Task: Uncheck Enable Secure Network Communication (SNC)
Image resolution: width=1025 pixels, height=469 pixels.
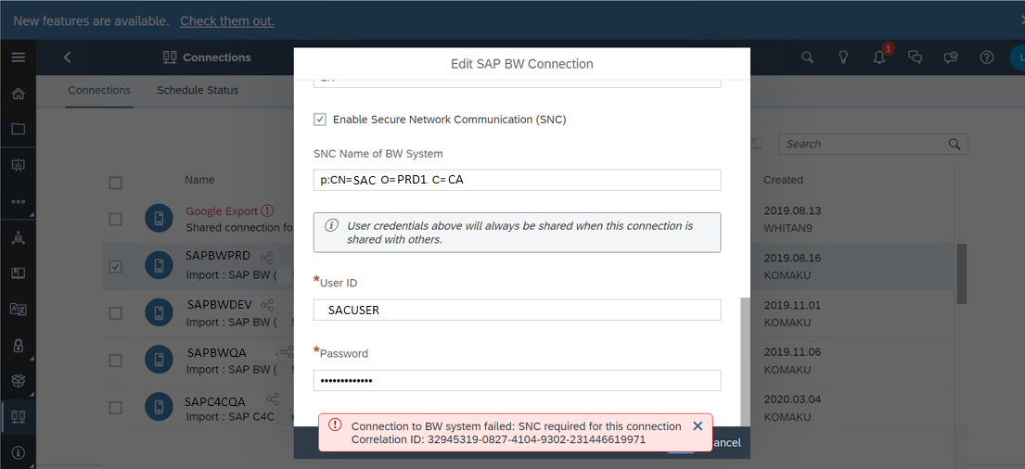Action: (x=320, y=120)
